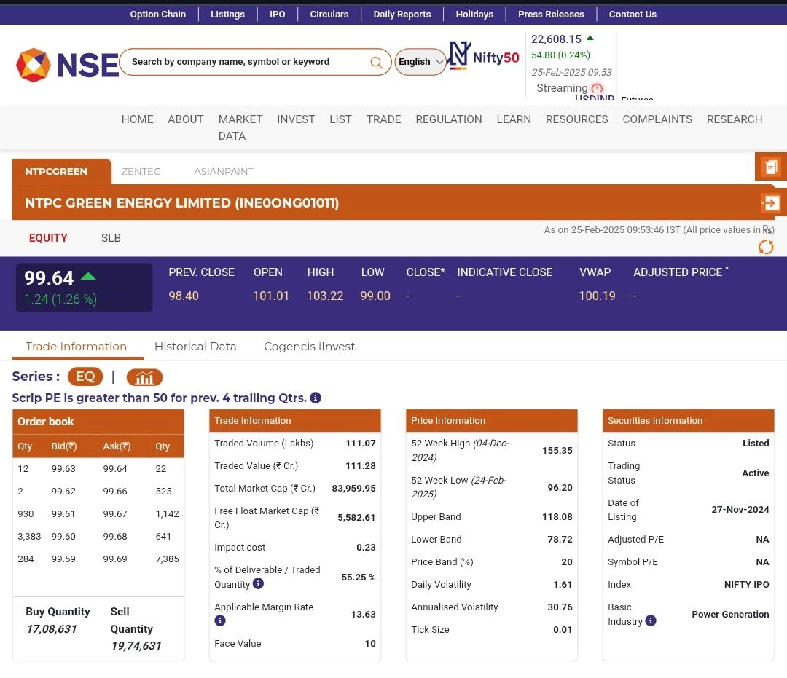This screenshot has height=678, width=787.
Task: Click the Applicable Margin Rate info icon
Action: (220, 620)
